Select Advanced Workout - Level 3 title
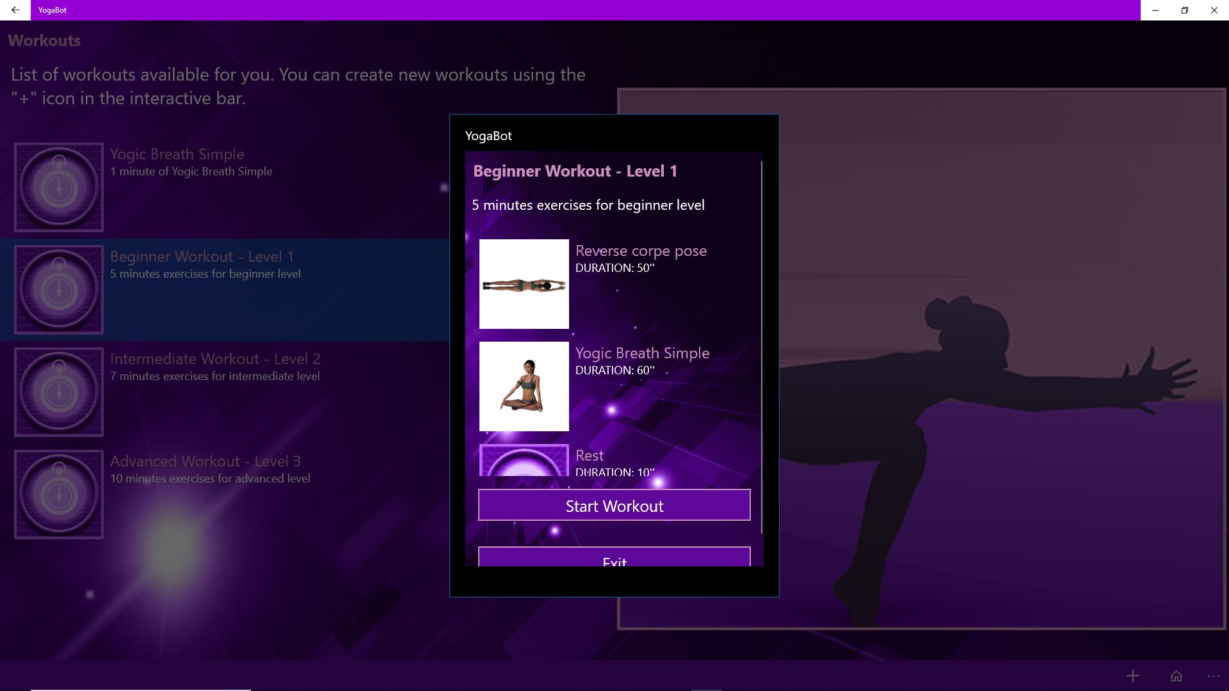The image size is (1229, 691). [x=205, y=461]
